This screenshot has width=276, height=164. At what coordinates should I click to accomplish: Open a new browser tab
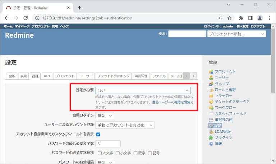click(79, 8)
